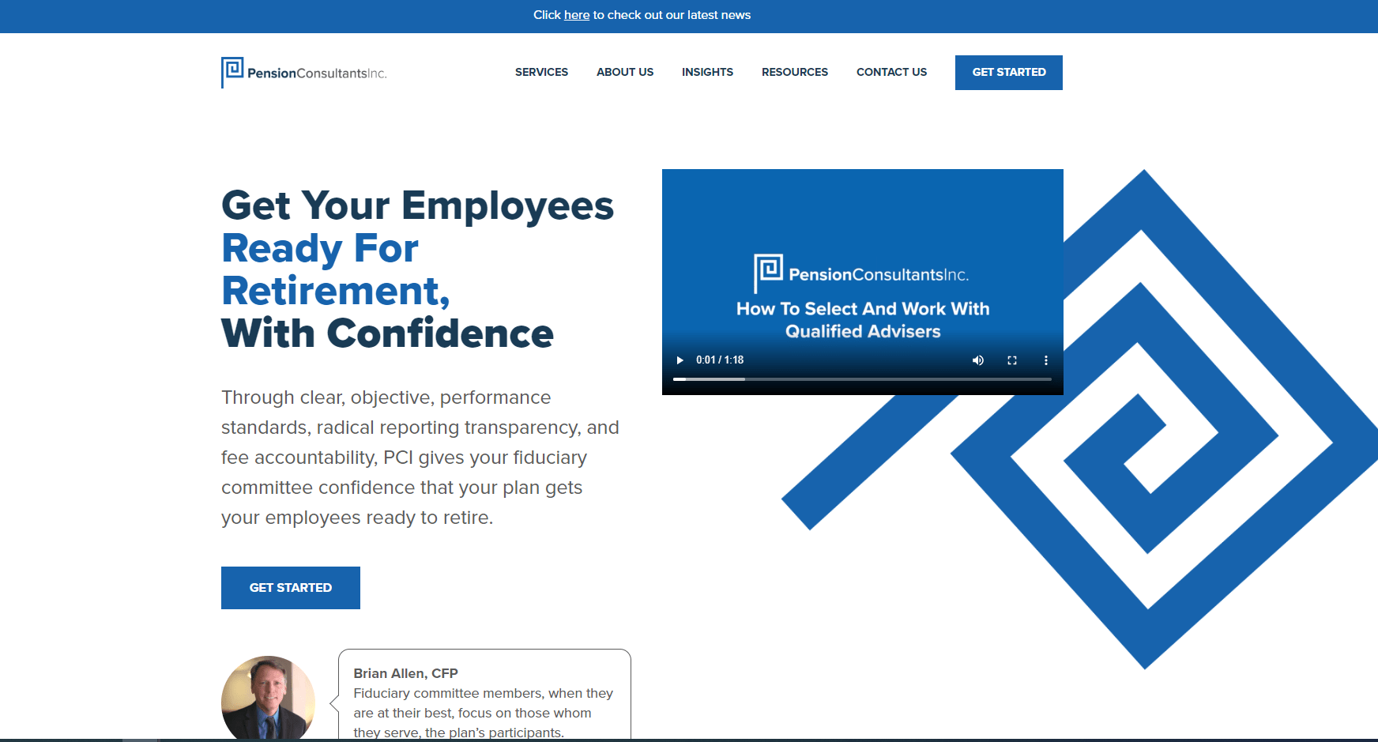Click the blue GET STARTED button in the hero section
1378x742 pixels.
tap(290, 587)
